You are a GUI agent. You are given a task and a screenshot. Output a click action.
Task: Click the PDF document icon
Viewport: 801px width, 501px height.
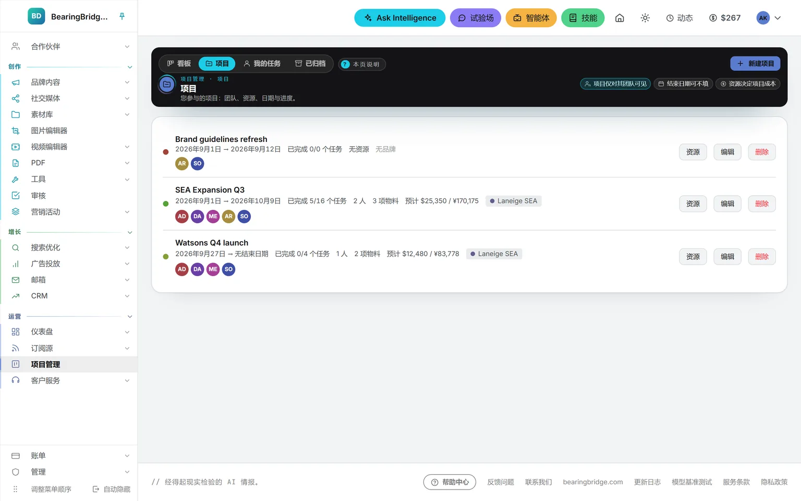tap(16, 163)
